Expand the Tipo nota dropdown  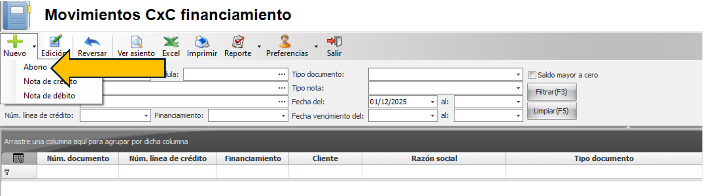[x=518, y=88]
